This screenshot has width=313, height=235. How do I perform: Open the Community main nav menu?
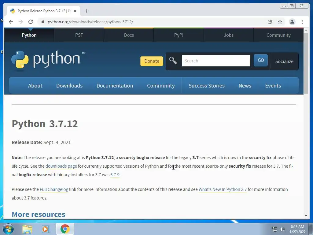point(161,86)
